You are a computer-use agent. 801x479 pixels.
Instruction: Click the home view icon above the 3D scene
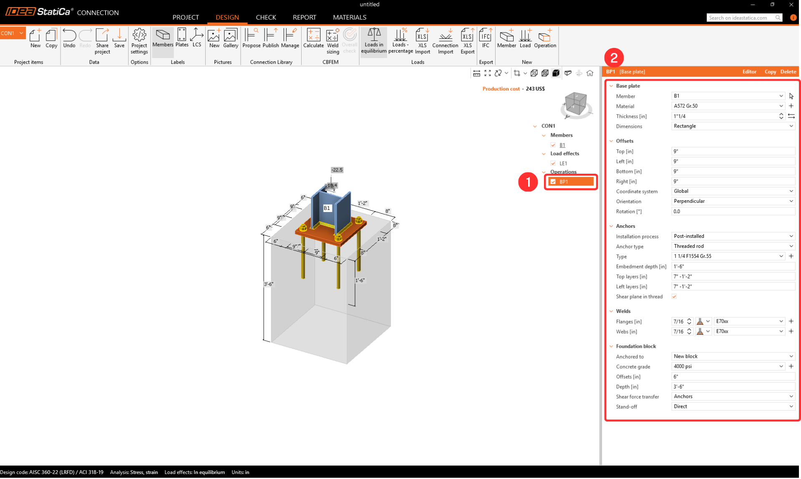click(590, 73)
